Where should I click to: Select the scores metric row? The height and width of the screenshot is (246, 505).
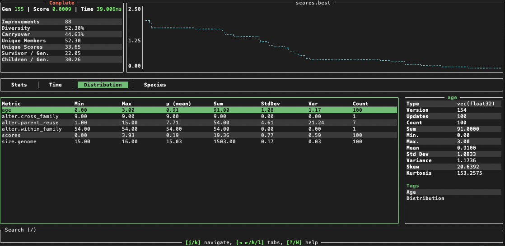click(199, 135)
